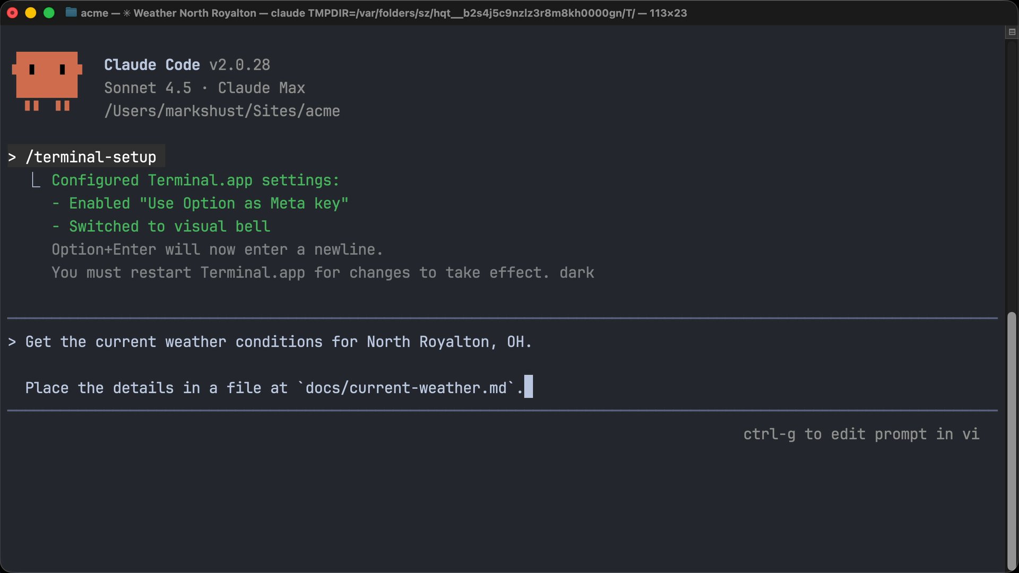Select the /terminal-setup command text
Screen dimensions: 1019x573
click(x=91, y=158)
